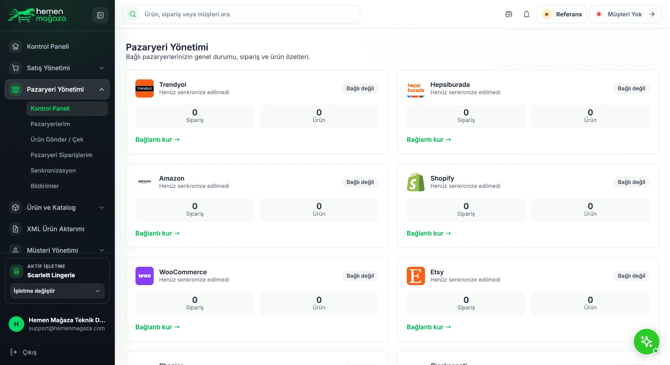670x365 pixels.
Task: Click the Hemen Mağaza logo
Action: pos(37,15)
